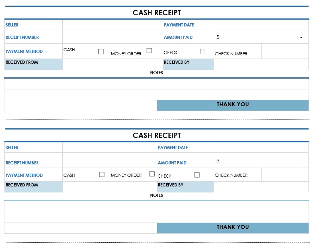This screenshot has width=315, height=249.
Task: Click Check Number field in top receipt
Action: (x=284, y=52)
